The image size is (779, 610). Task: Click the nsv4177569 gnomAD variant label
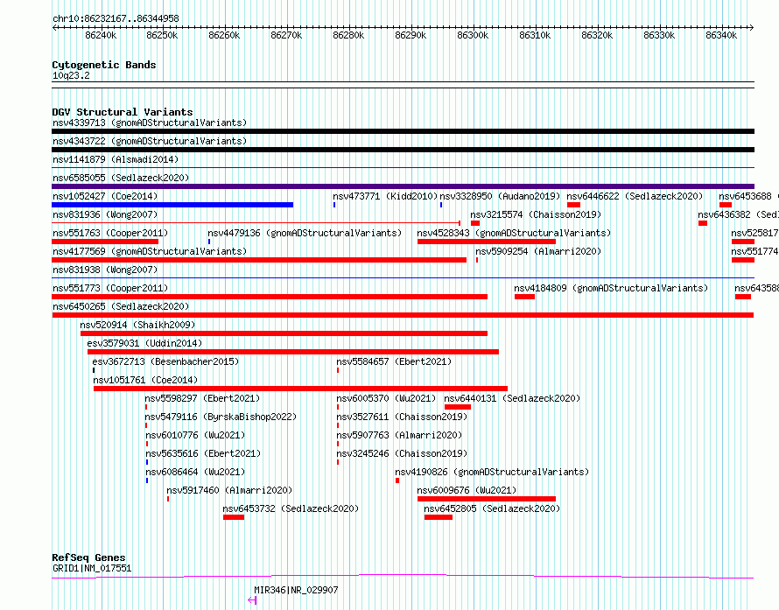click(150, 251)
